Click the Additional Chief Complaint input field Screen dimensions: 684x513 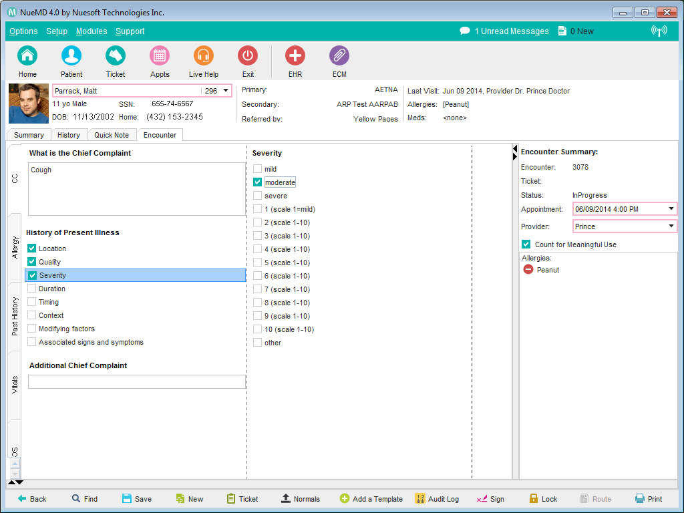click(x=136, y=381)
